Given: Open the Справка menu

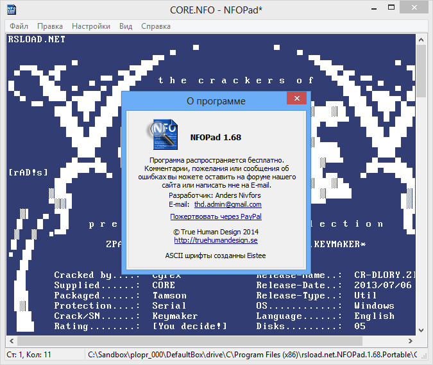Looking at the screenshot, I should pyautogui.click(x=156, y=26).
